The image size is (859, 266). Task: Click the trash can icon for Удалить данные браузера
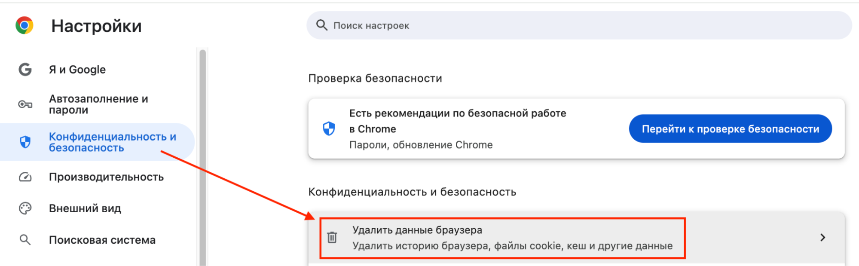tap(332, 237)
